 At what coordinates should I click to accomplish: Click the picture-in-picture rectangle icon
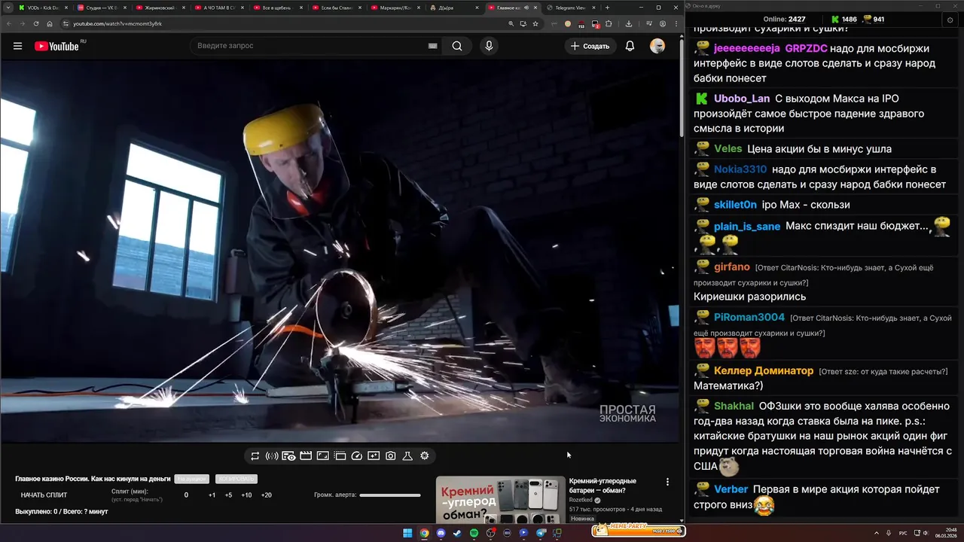pos(322,455)
